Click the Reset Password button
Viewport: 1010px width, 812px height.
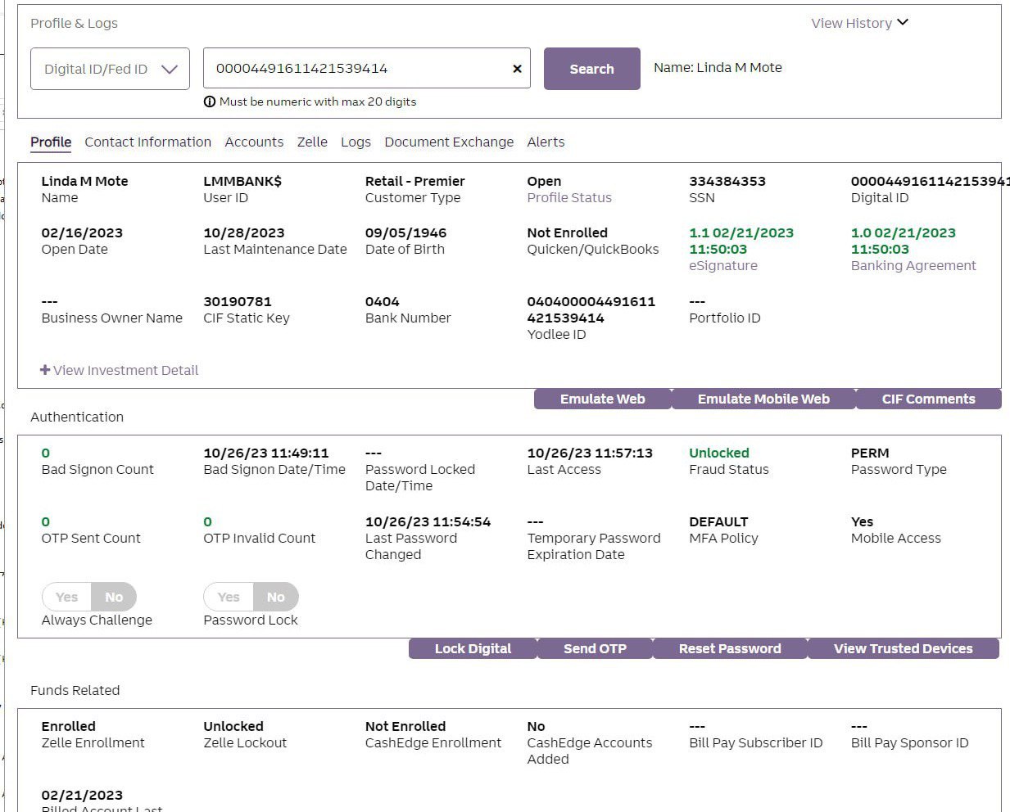(x=730, y=648)
